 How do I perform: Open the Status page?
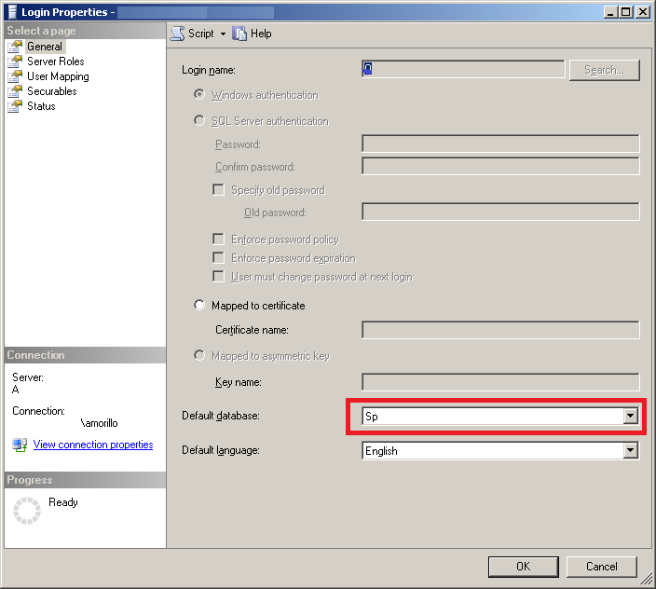[x=41, y=106]
